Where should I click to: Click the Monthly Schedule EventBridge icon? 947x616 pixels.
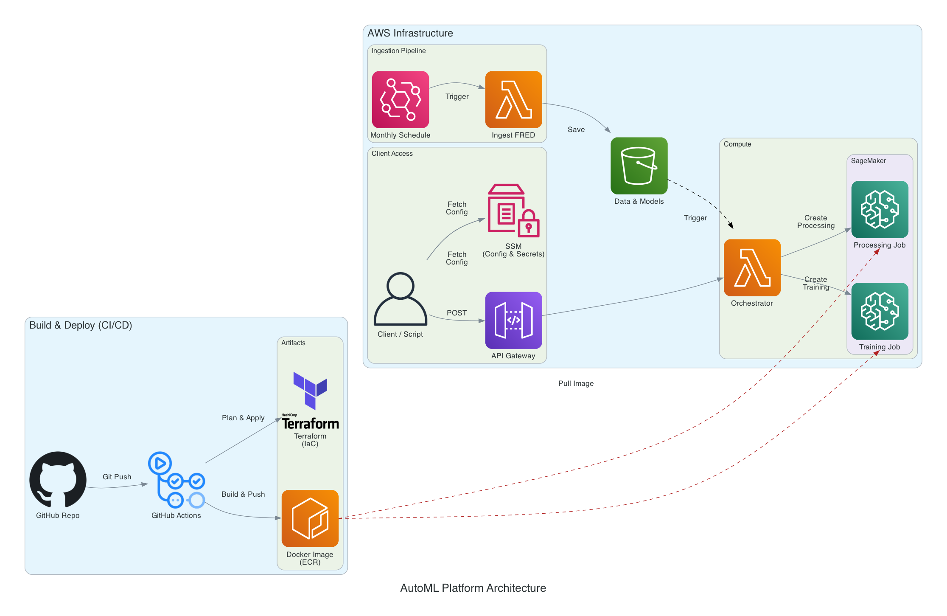pos(400,99)
